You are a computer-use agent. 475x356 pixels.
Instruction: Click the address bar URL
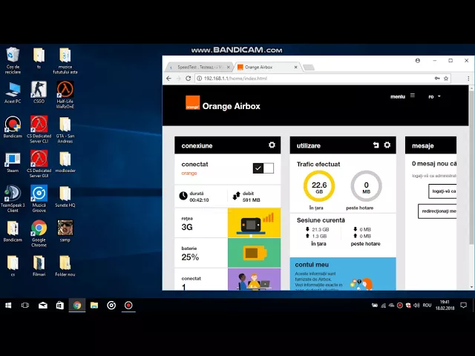tap(235, 79)
